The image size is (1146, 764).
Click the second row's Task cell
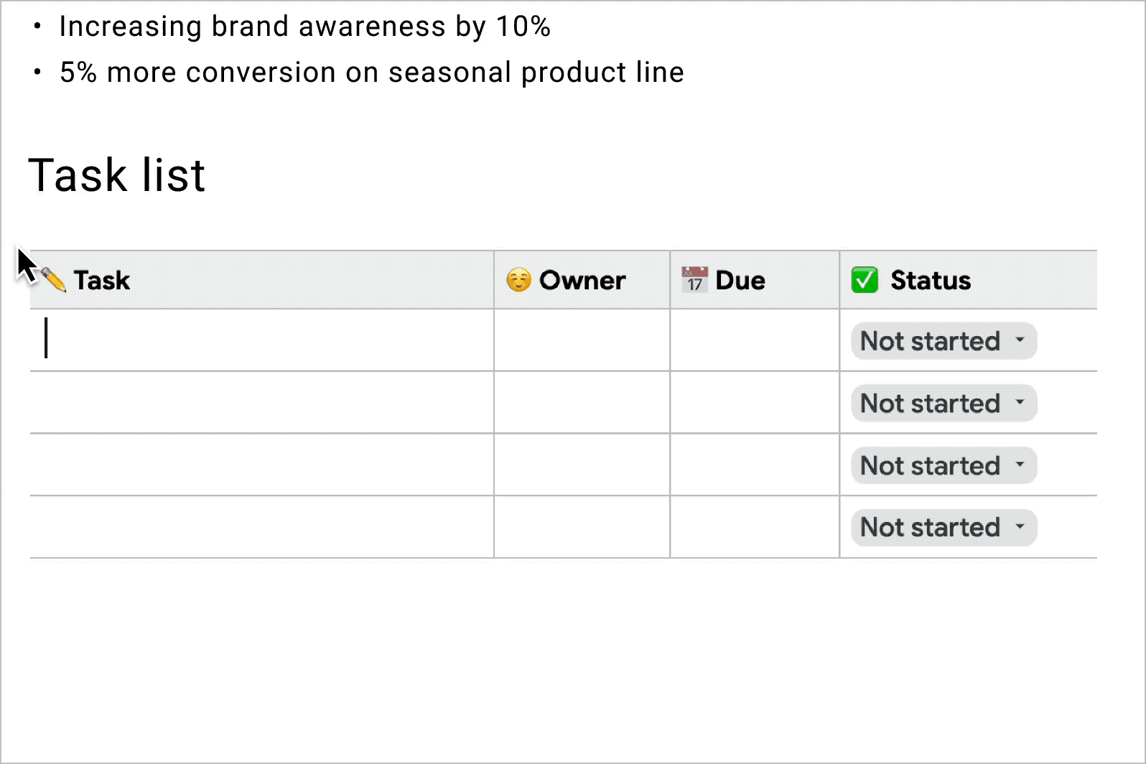pos(261,403)
